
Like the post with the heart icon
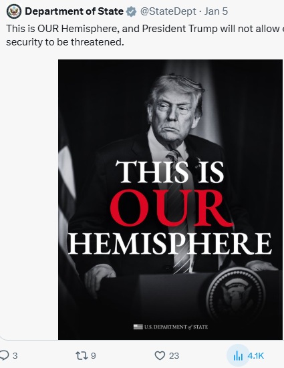160,355
